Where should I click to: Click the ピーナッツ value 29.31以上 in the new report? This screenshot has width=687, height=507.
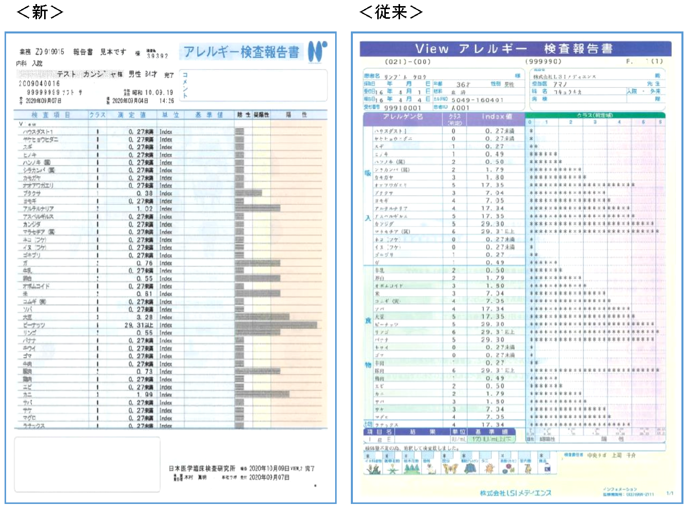point(138,325)
